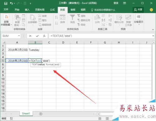Confirm formula with checkmark icon
Image resolution: width=156 pixels, height=121 pixels.
click(37, 36)
